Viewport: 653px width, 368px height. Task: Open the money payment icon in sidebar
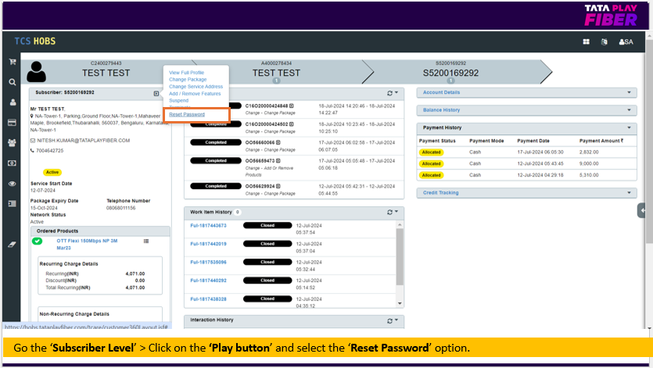12,163
